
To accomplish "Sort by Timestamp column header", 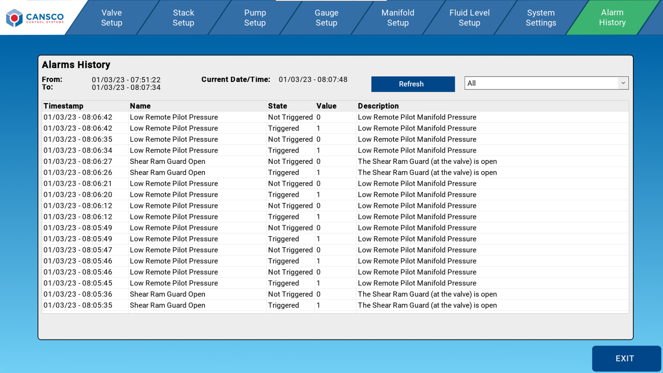I will 64,106.
